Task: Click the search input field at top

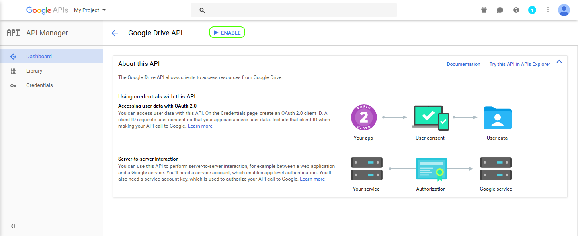Action: [x=293, y=10]
